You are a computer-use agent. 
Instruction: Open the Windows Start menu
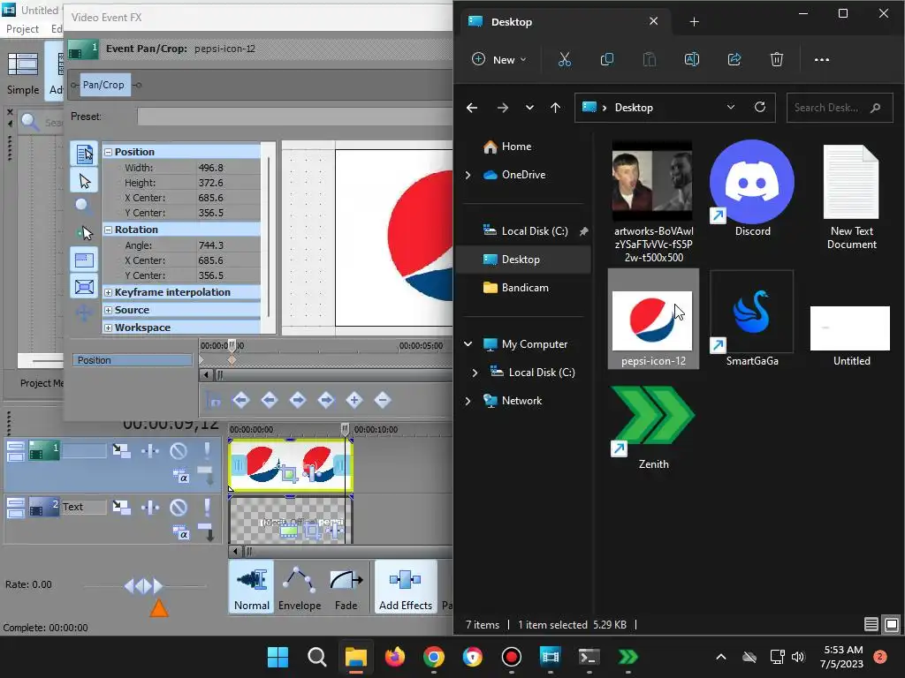[x=278, y=657]
